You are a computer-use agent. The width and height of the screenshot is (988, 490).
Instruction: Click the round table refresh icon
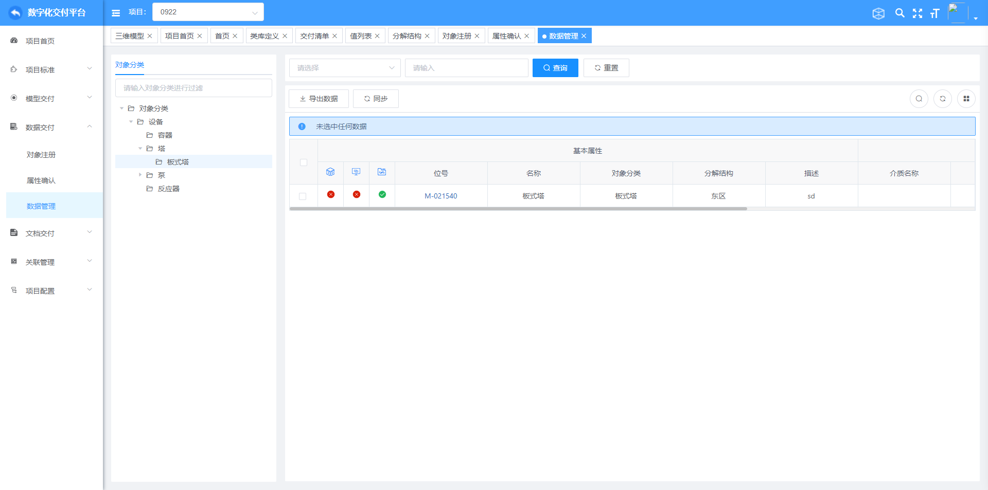point(943,99)
